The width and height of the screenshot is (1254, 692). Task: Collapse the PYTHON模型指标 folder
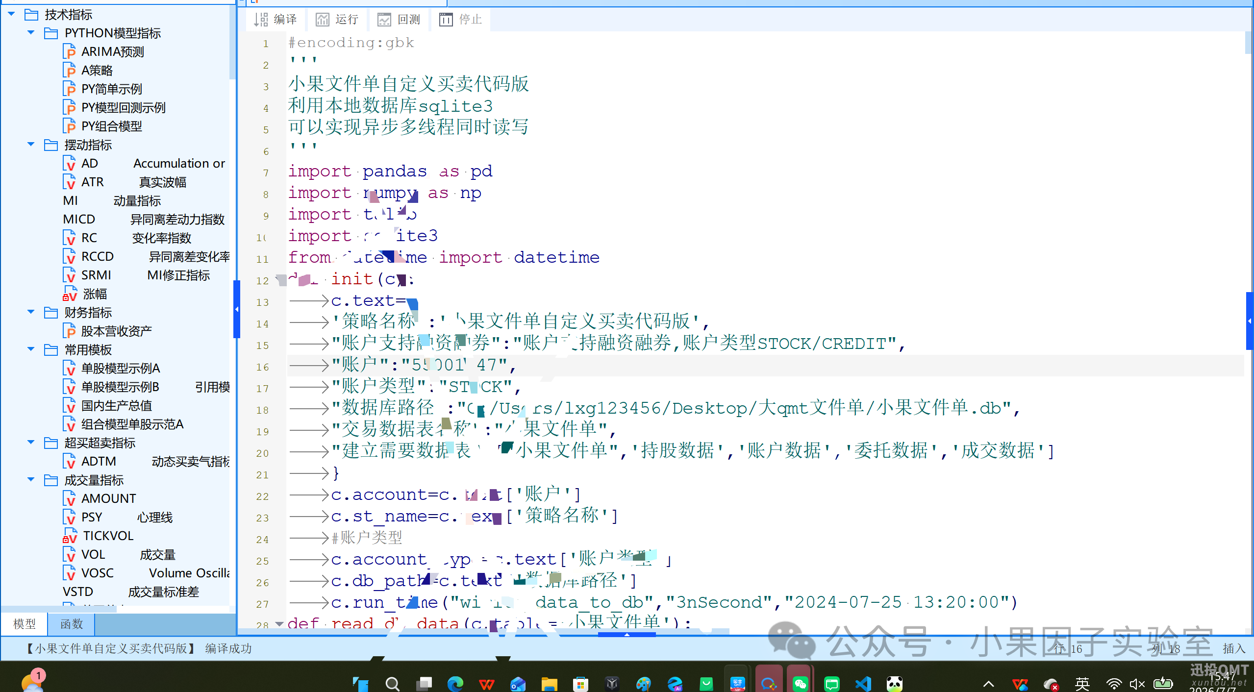(x=31, y=32)
